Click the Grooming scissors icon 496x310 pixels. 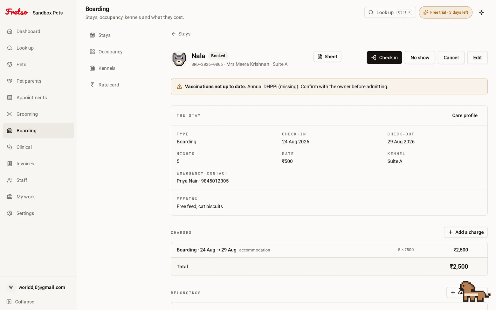tap(10, 114)
